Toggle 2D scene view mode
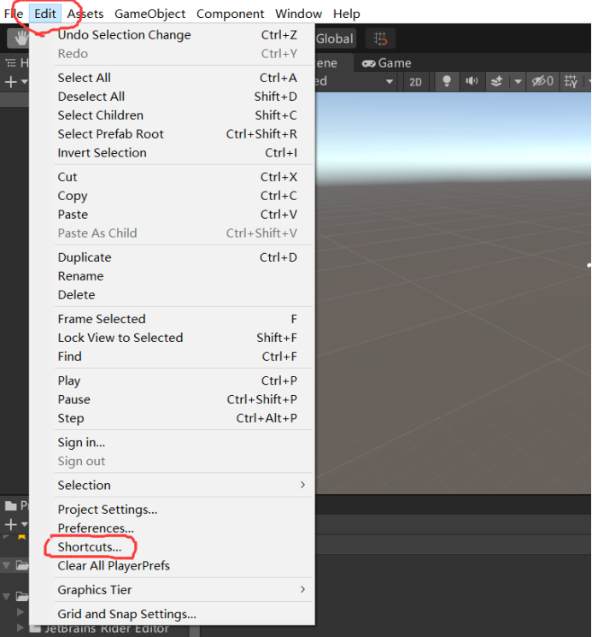Viewport: 592px width, 637px height. (415, 82)
